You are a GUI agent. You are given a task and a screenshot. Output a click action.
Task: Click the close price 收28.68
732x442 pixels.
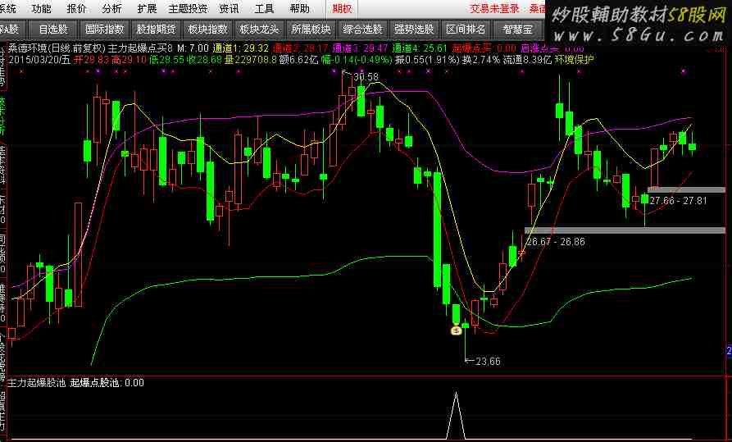coord(204,59)
